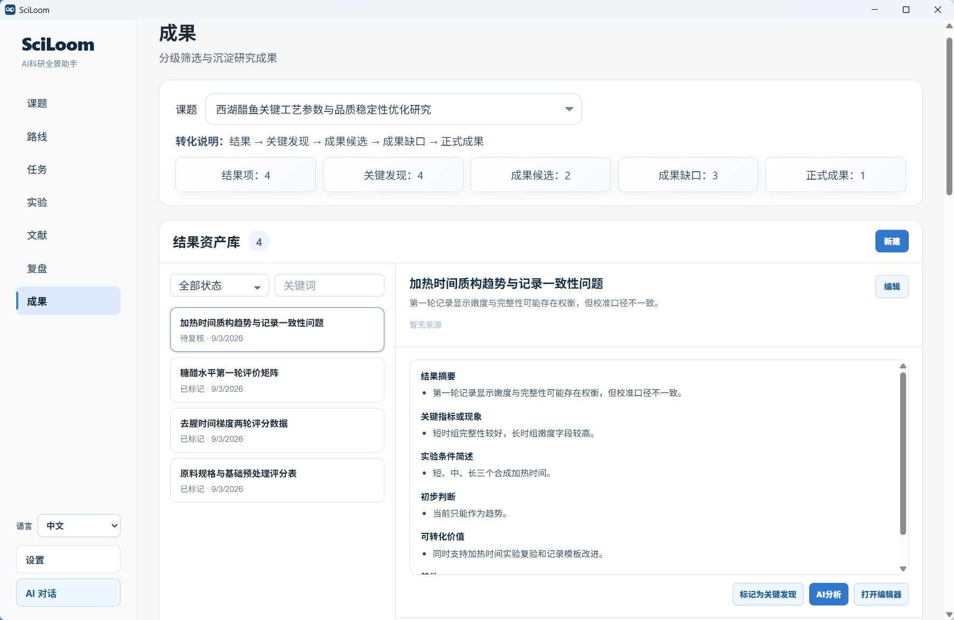The height and width of the screenshot is (620, 954).
Task: Click the 关键词 search field
Action: point(329,285)
